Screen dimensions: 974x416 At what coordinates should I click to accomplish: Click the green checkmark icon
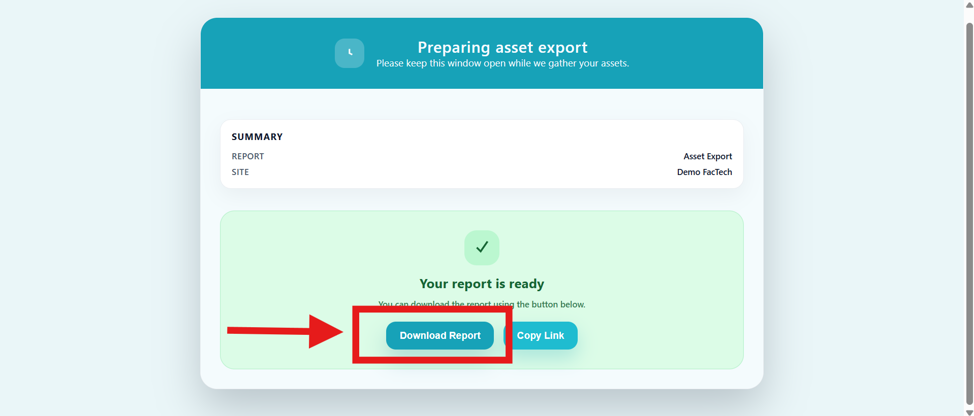pos(482,248)
